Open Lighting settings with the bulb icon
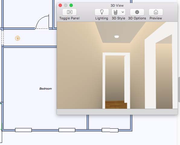 (x=102, y=12)
